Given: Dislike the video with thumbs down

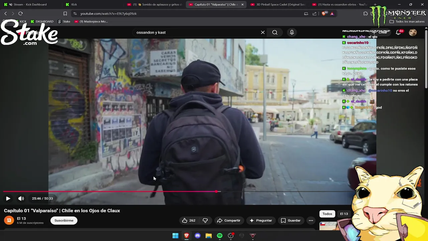Looking at the screenshot, I should [205, 220].
